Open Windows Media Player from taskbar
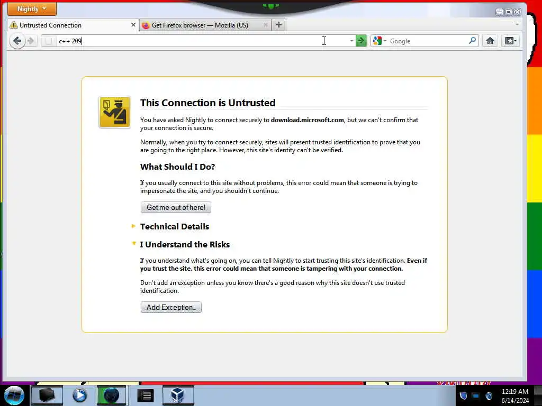The image size is (542, 406). (x=79, y=395)
